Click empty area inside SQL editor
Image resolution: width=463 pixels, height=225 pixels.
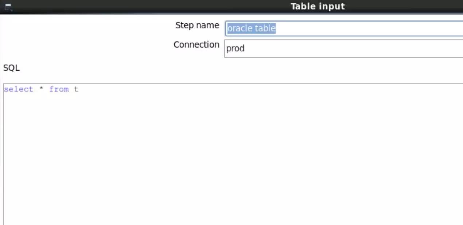point(233,157)
